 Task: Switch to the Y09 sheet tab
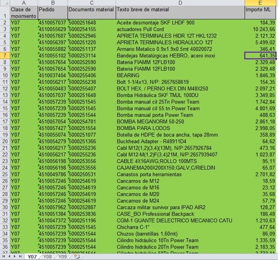63,257
